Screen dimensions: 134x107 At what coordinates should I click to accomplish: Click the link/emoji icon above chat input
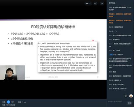point(126,96)
